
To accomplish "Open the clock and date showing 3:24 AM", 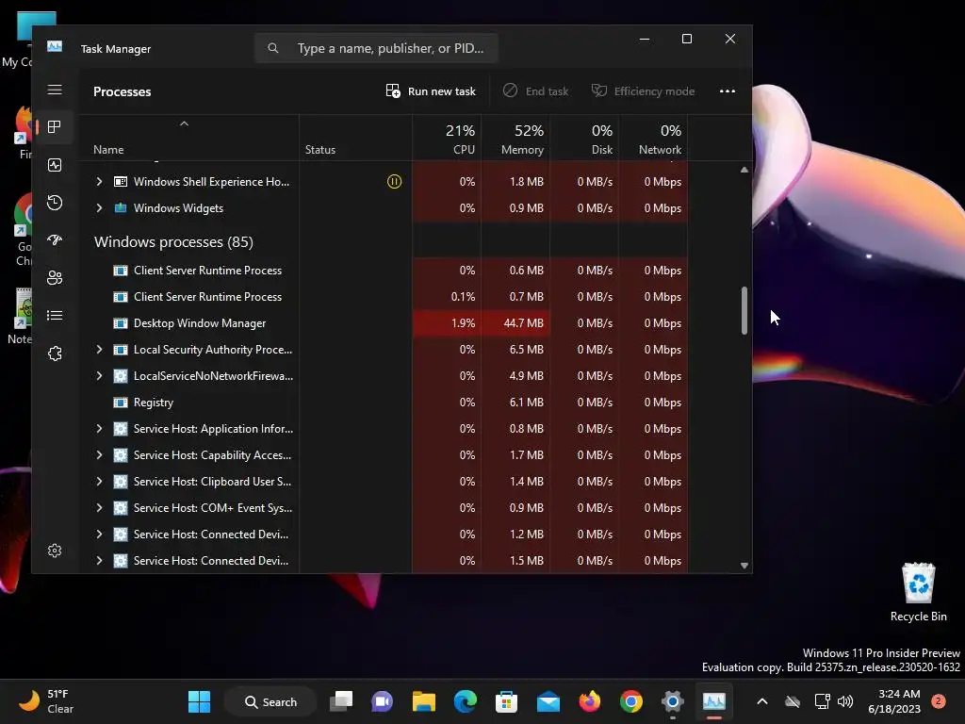I will 894,701.
